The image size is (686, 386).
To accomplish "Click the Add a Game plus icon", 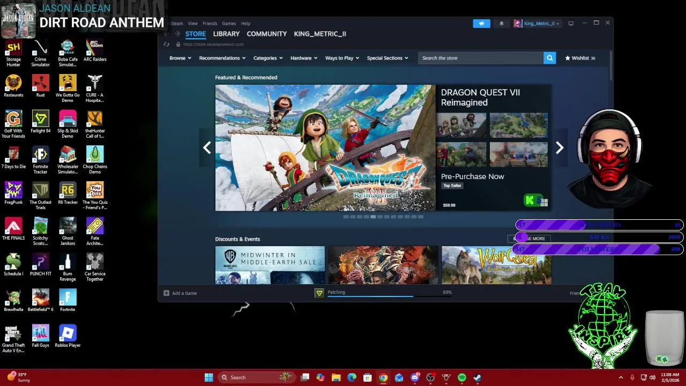I will pos(166,293).
